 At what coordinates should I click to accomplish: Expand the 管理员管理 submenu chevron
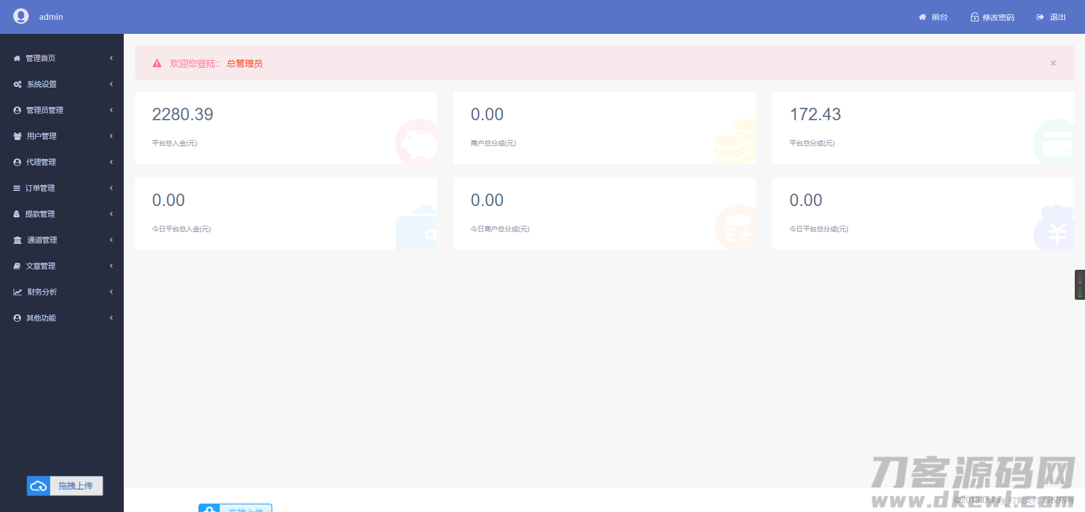pyautogui.click(x=111, y=110)
